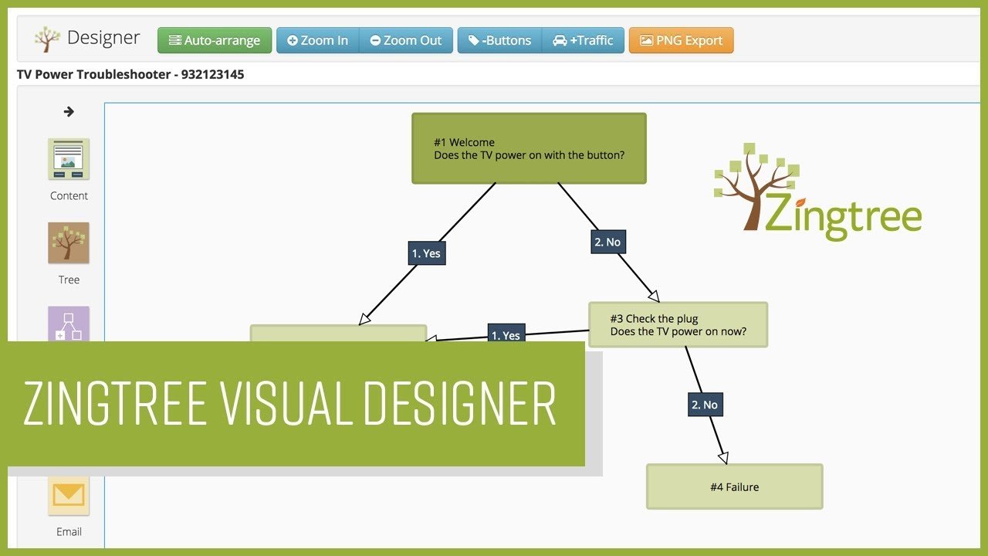Click the Zoom Out button

(406, 40)
